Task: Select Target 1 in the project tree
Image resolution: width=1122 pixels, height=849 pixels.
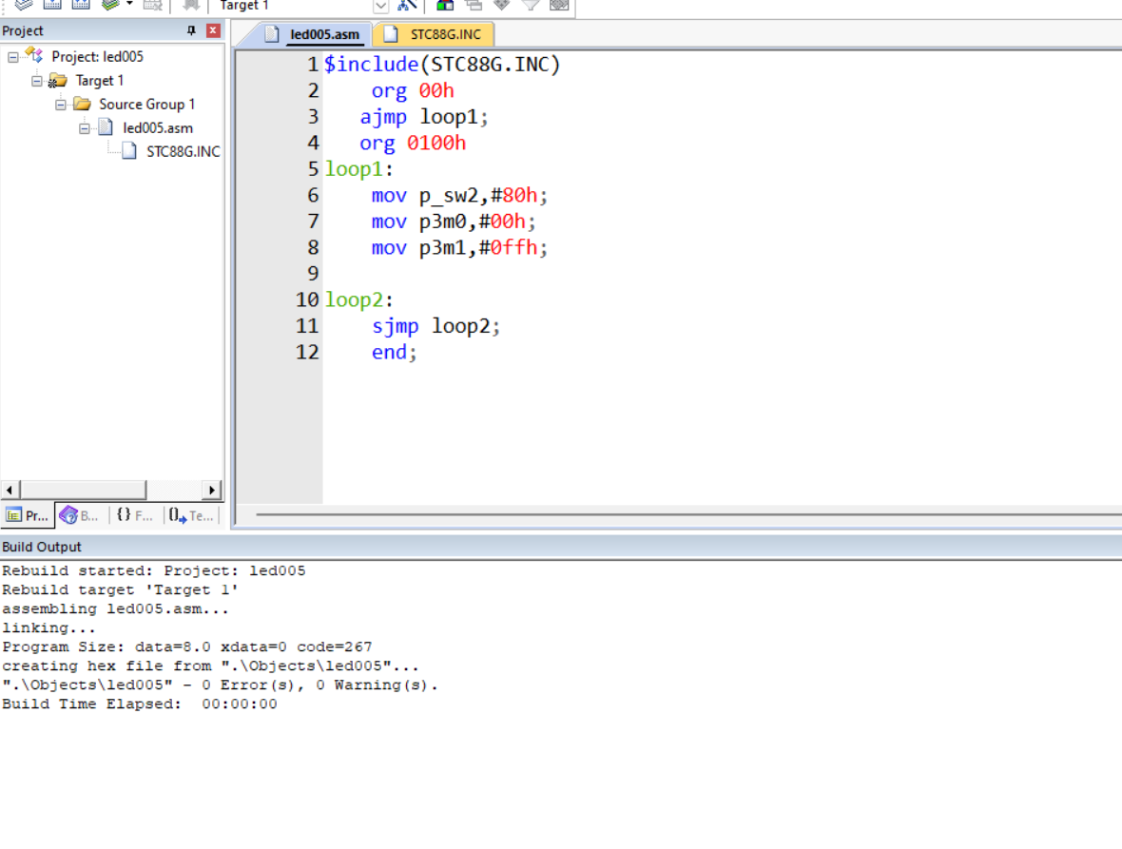Action: [x=100, y=81]
